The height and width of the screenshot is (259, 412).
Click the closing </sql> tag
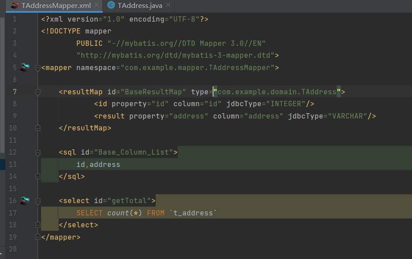pyautogui.click(x=72, y=176)
